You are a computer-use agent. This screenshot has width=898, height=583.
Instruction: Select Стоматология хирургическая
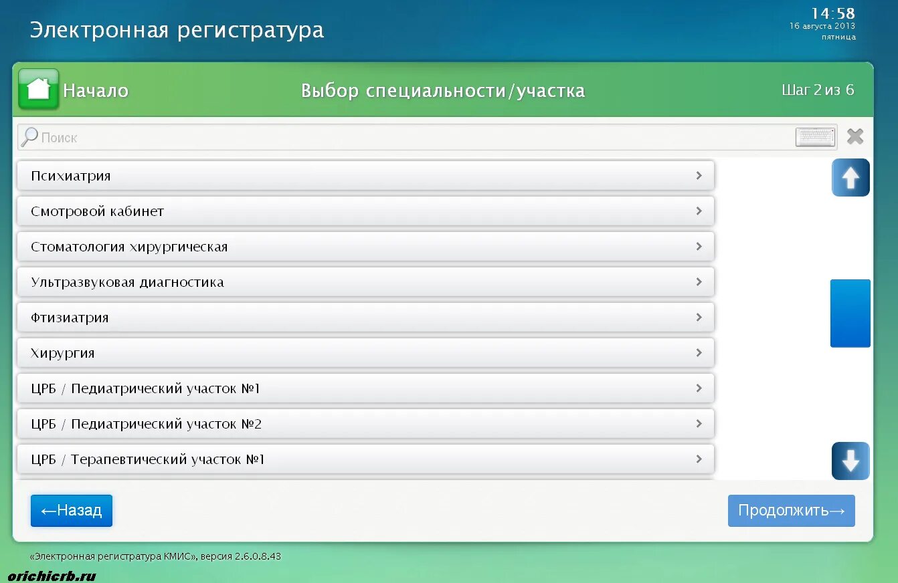point(365,247)
